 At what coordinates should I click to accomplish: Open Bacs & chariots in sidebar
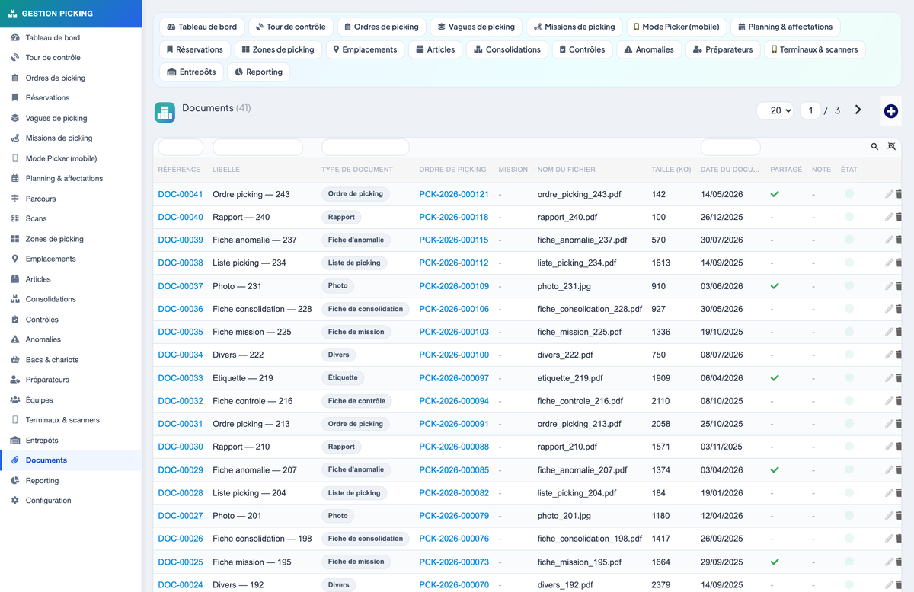(70, 360)
